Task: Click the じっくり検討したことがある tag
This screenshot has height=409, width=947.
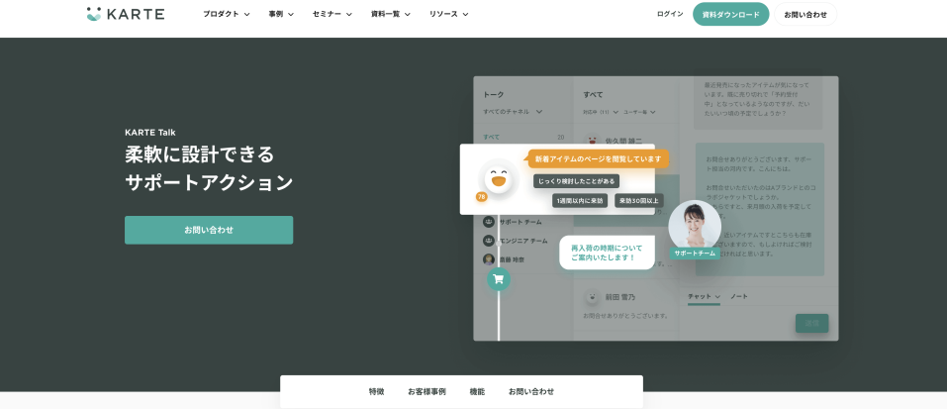Action: 576,181
